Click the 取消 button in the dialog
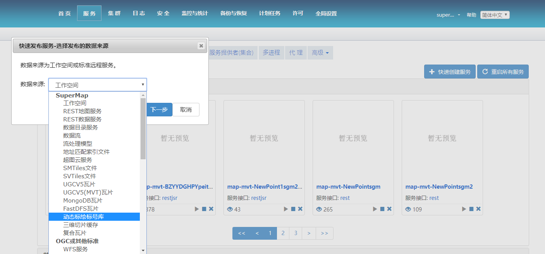The height and width of the screenshot is (254, 545). [x=186, y=109]
